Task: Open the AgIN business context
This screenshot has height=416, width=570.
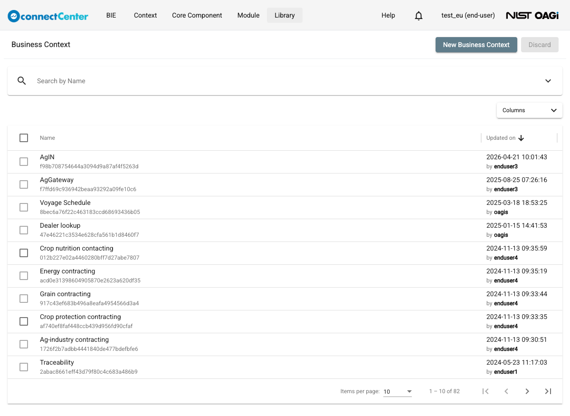Action: click(47, 157)
